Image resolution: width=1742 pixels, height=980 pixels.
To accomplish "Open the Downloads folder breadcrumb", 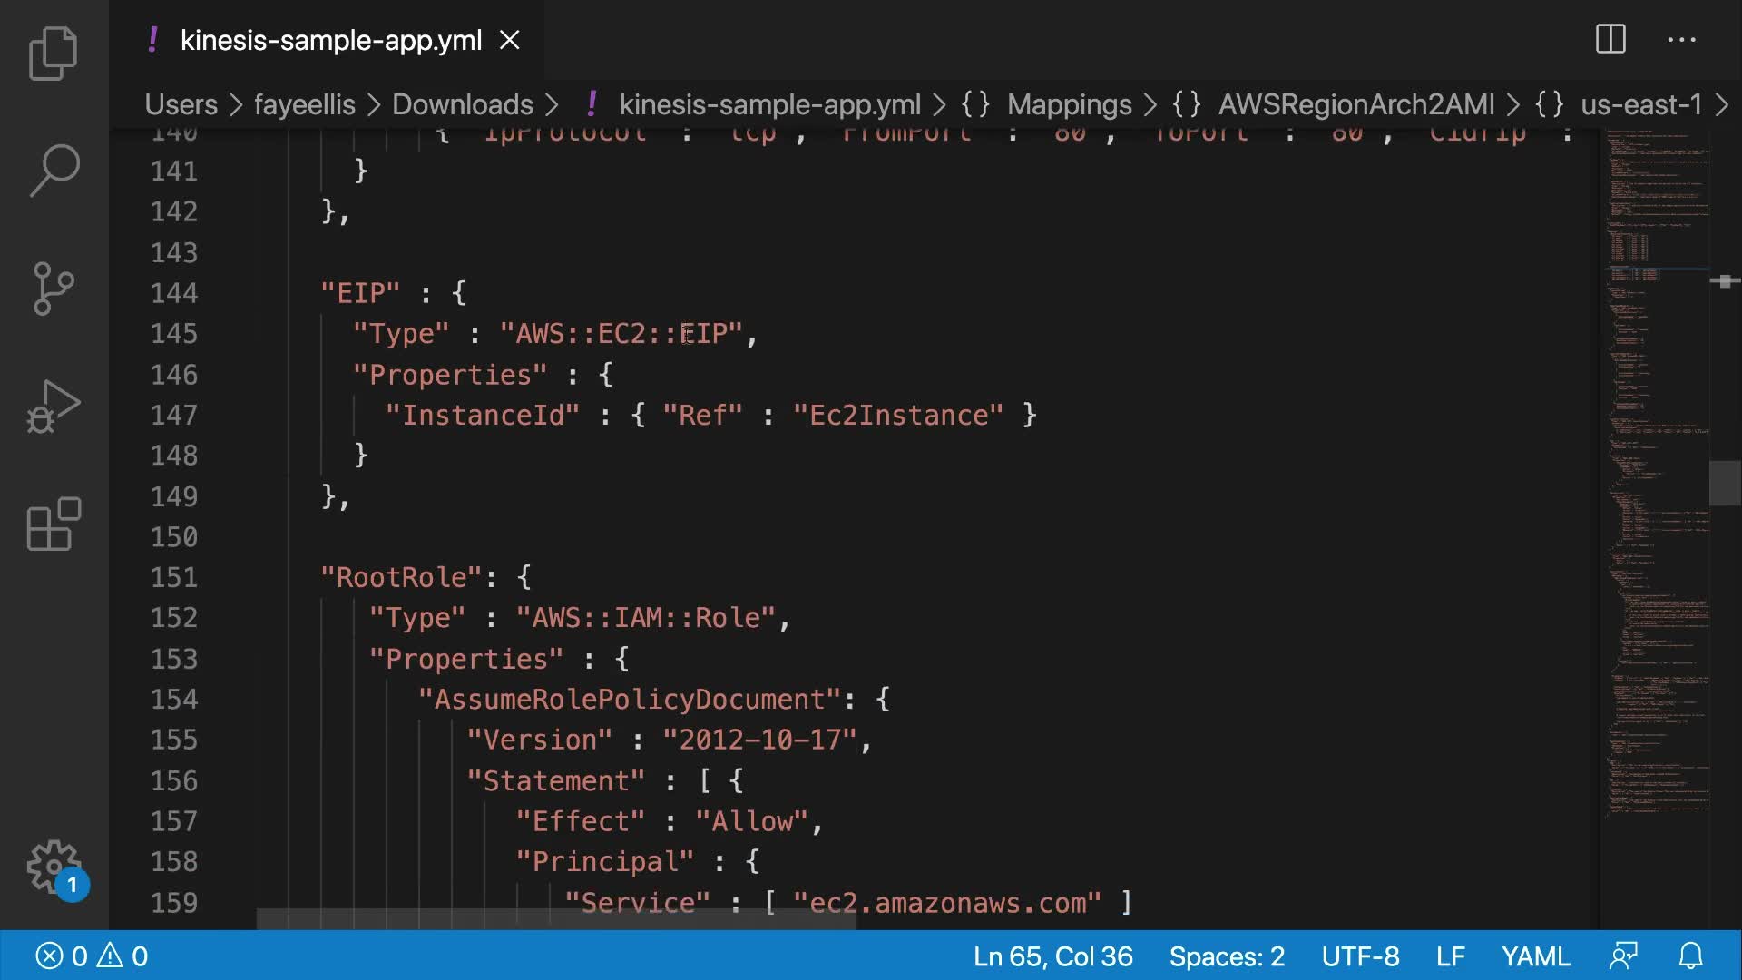I will coord(462,104).
